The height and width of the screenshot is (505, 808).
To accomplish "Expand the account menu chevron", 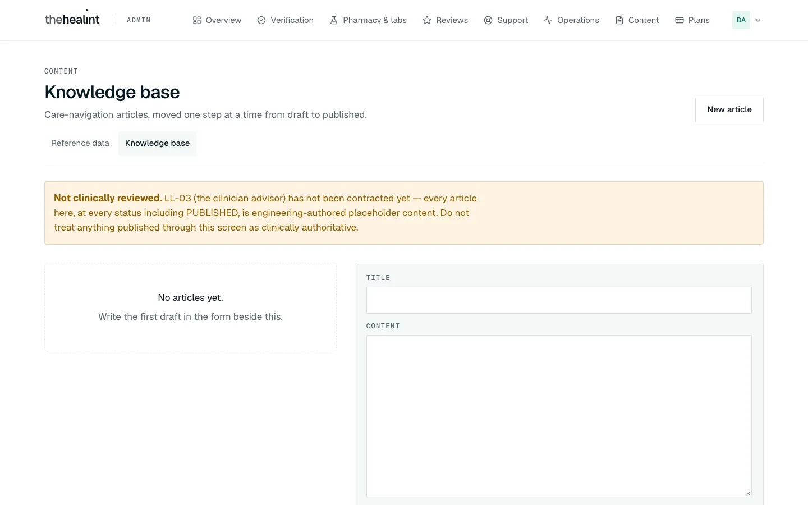I will point(758,20).
